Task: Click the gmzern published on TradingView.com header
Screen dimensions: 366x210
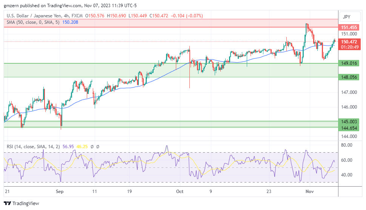Action: 70,5
